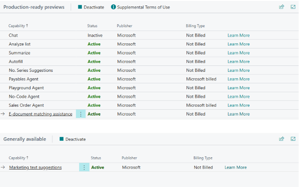
Task: Sort by Capability column in Generally available
Action: click(19, 158)
